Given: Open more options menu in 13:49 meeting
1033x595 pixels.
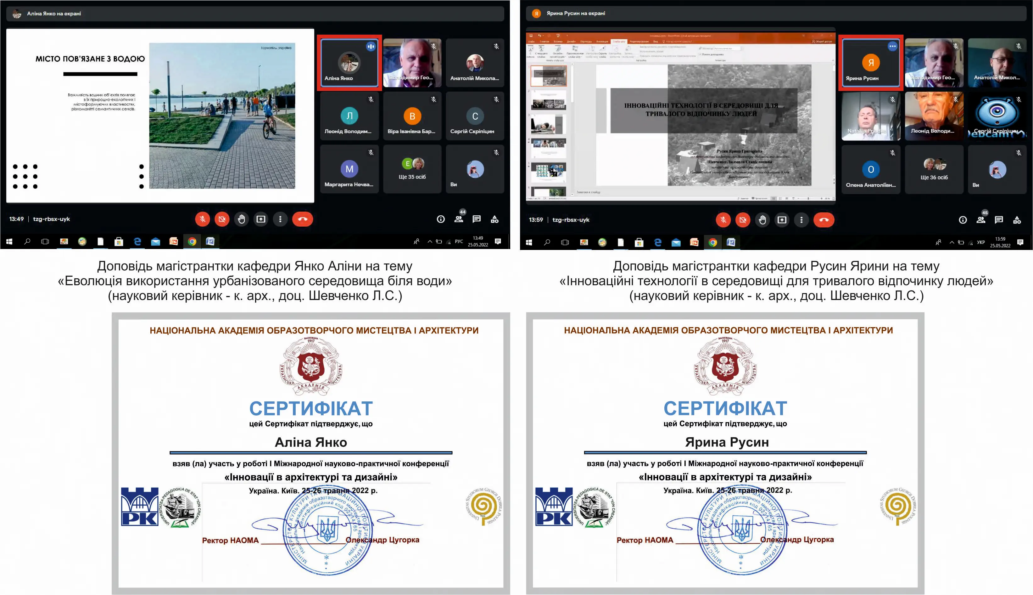Looking at the screenshot, I should pos(280,219).
